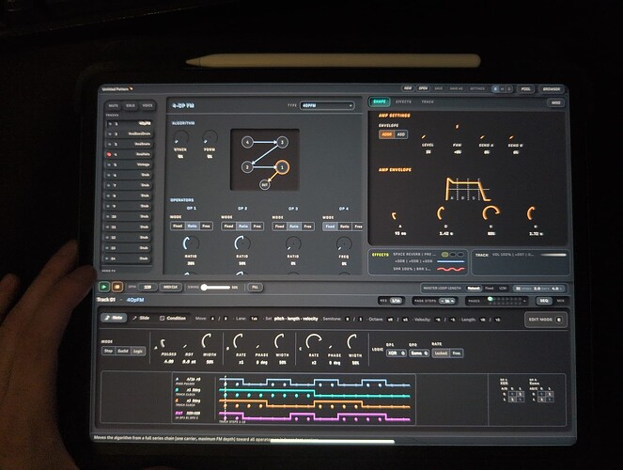Click the OP 1 Ratio knob
Screen dimensions: 623x470
191,243
